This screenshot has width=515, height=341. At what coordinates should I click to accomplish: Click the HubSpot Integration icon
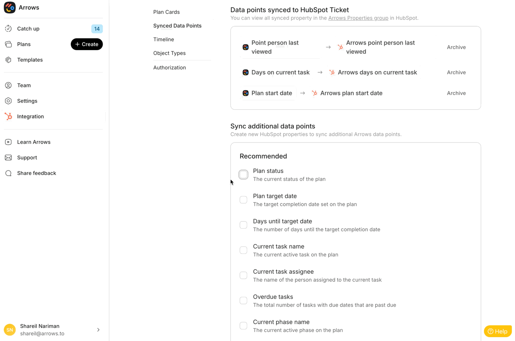pyautogui.click(x=9, y=117)
